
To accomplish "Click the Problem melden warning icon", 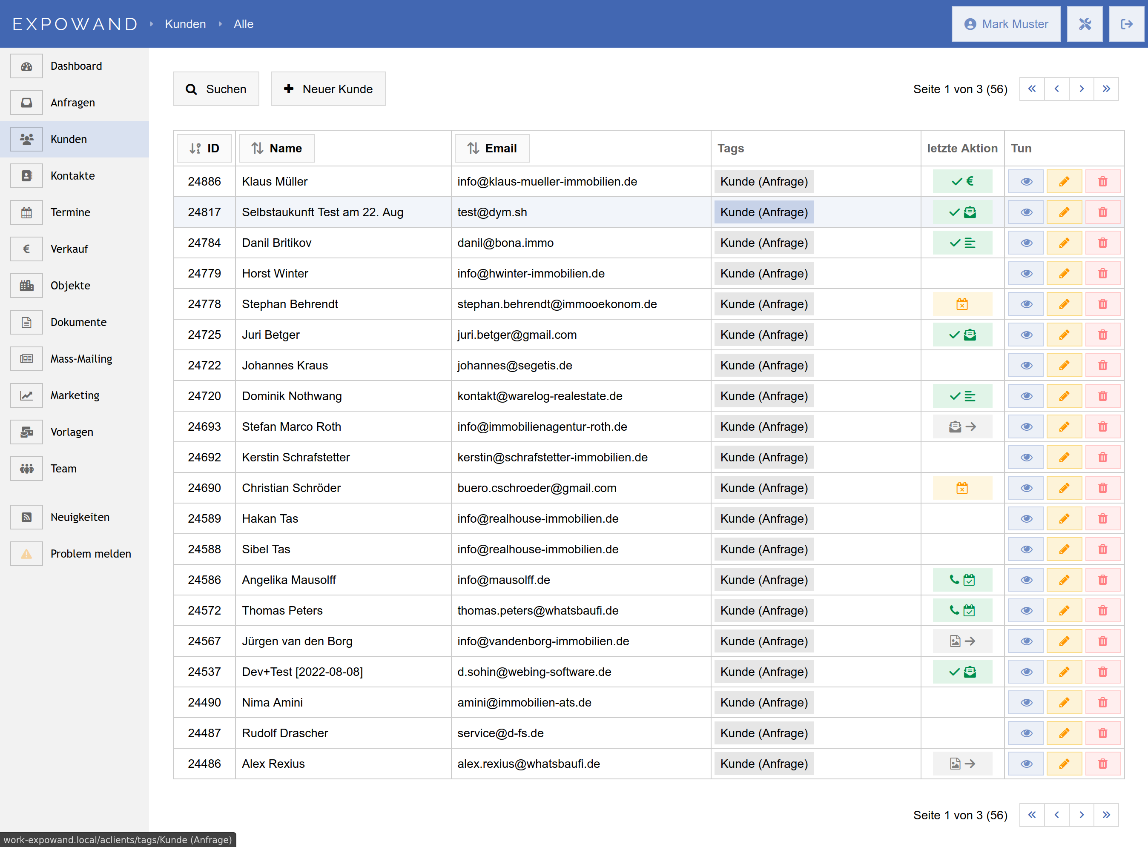I will click(x=27, y=554).
